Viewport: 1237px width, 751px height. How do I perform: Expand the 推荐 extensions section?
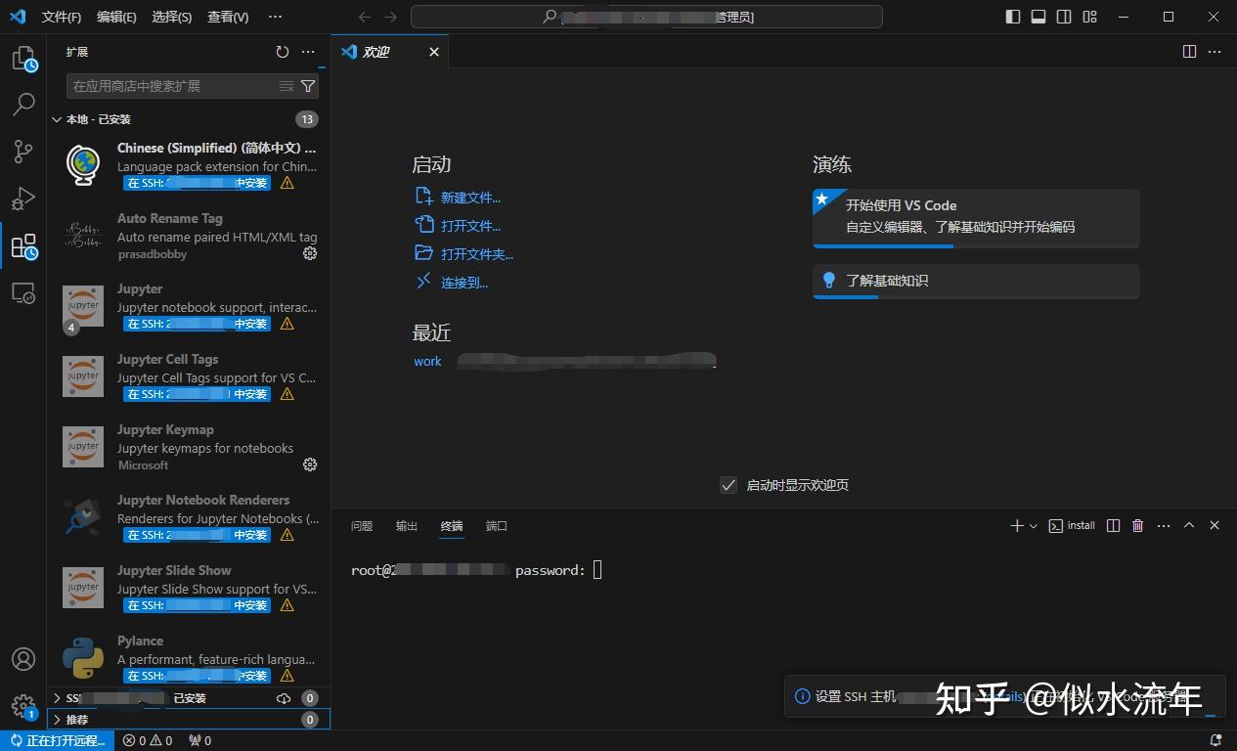(x=76, y=719)
